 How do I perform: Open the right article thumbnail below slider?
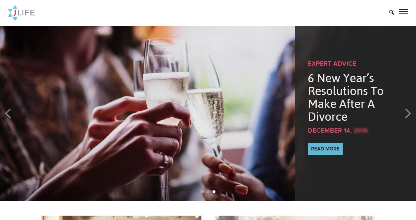pyautogui.click(x=294, y=218)
